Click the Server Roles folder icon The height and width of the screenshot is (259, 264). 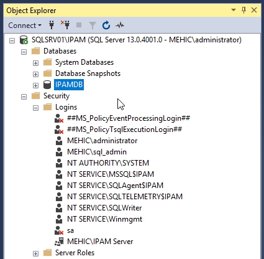[x=48, y=253]
